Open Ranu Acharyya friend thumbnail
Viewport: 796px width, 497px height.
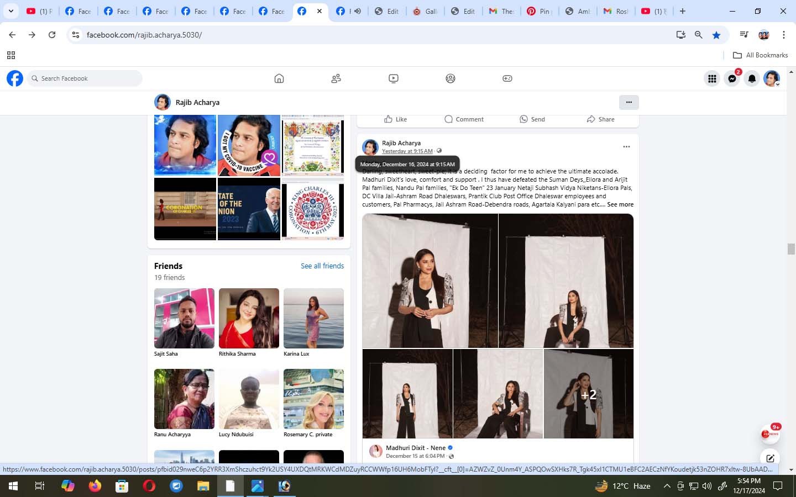click(184, 399)
